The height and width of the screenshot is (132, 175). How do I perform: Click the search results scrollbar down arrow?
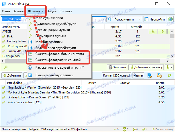tap(172, 56)
